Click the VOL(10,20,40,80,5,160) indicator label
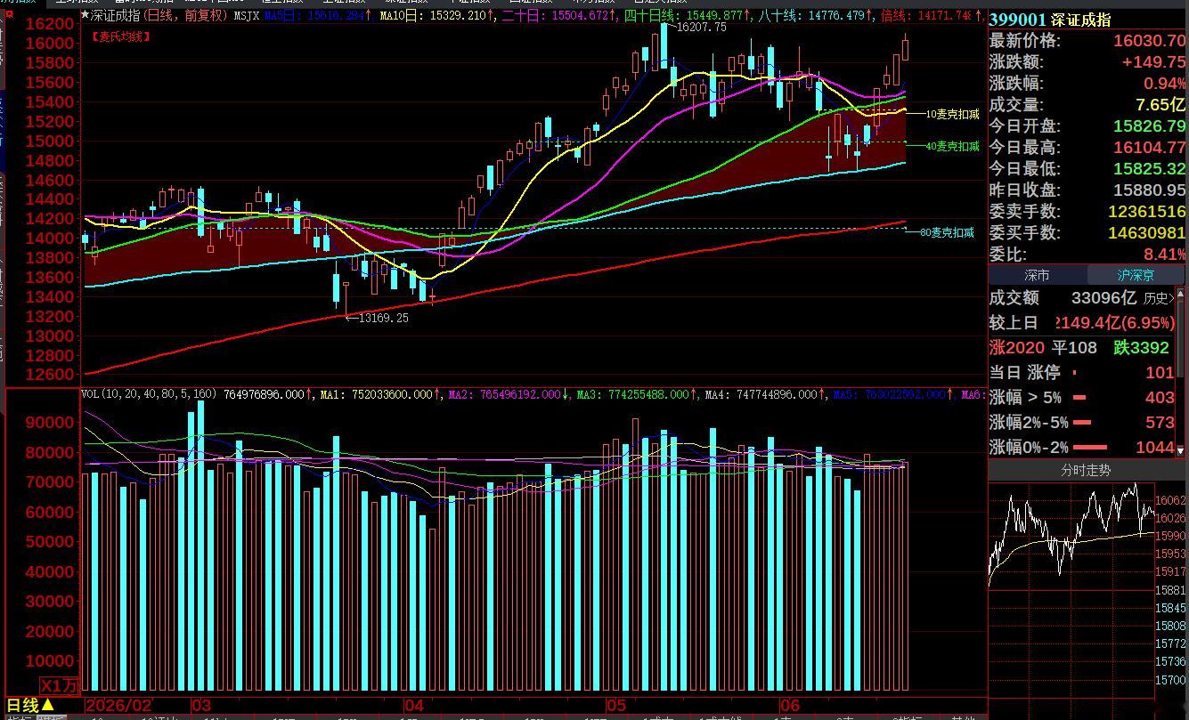Viewport: 1189px width, 720px height. (x=149, y=393)
